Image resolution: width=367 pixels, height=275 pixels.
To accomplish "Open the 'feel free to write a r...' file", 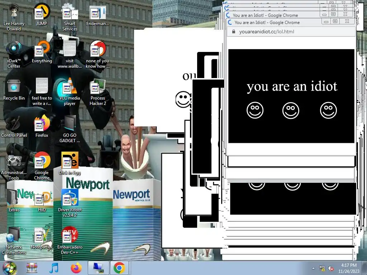I will click(x=42, y=92).
